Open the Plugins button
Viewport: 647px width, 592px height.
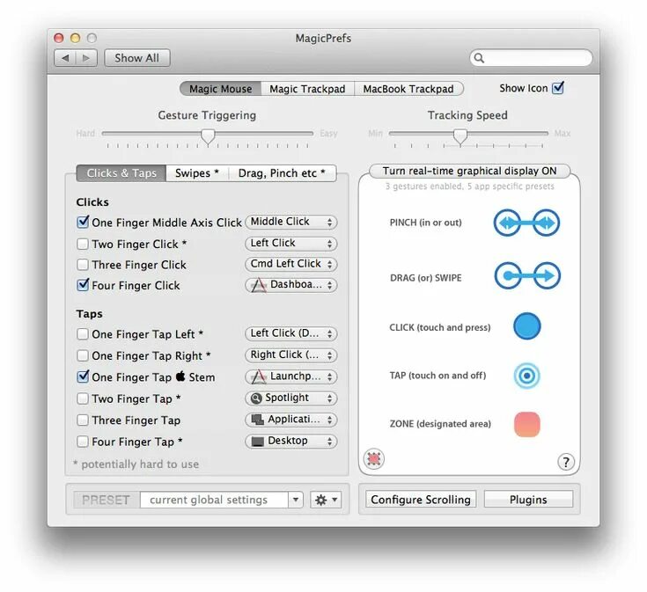click(x=528, y=500)
